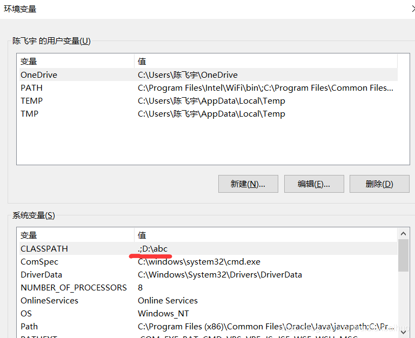Select the OneDrive user variable row
415x338 pixels.
click(208, 75)
